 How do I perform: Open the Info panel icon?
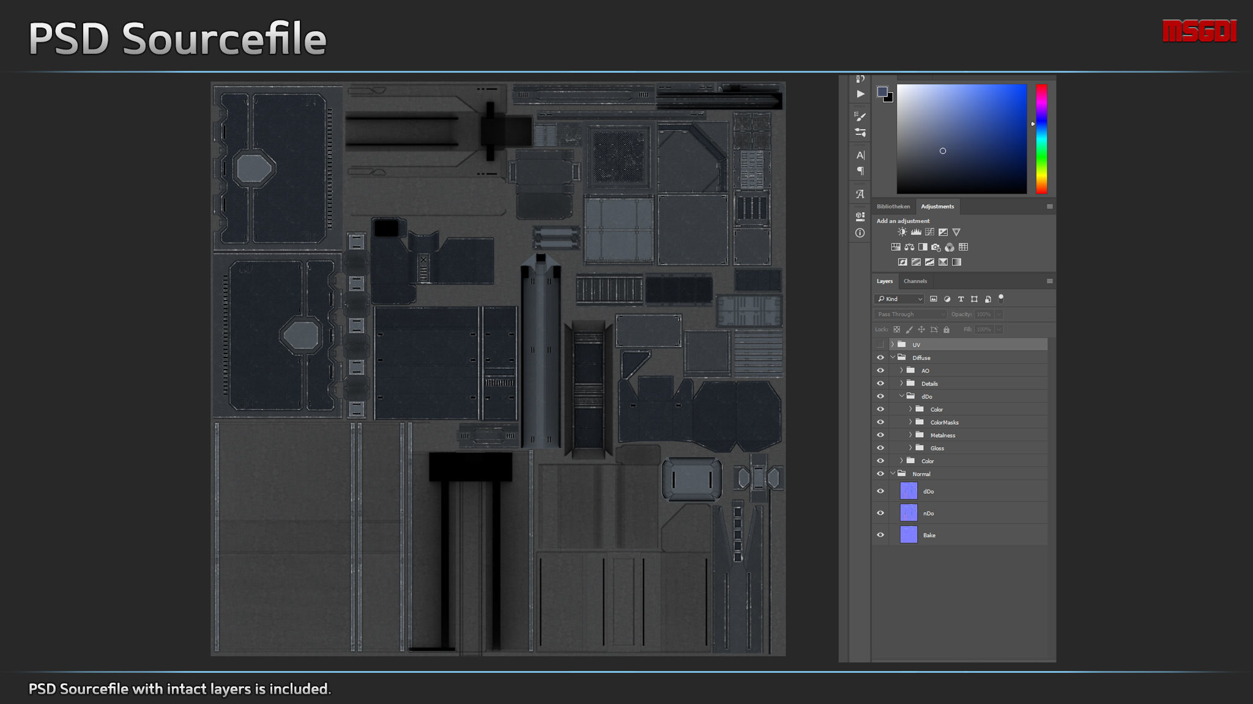[x=860, y=233]
